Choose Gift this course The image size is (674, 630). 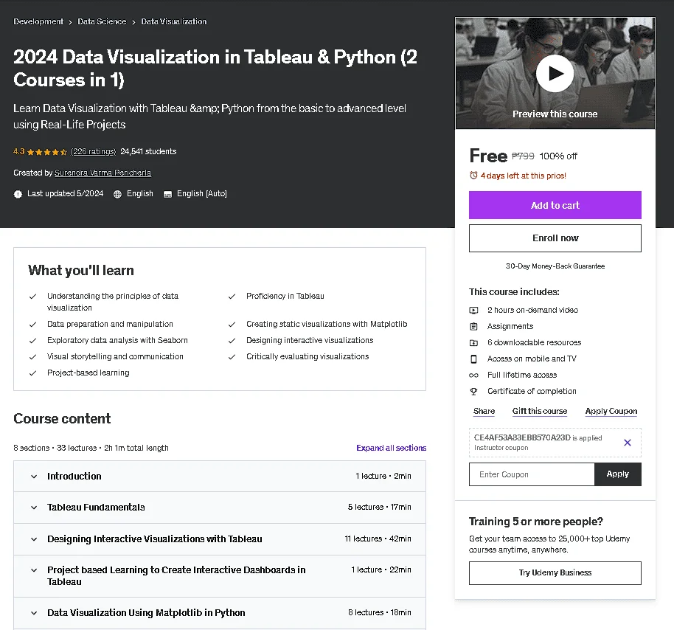pos(540,411)
